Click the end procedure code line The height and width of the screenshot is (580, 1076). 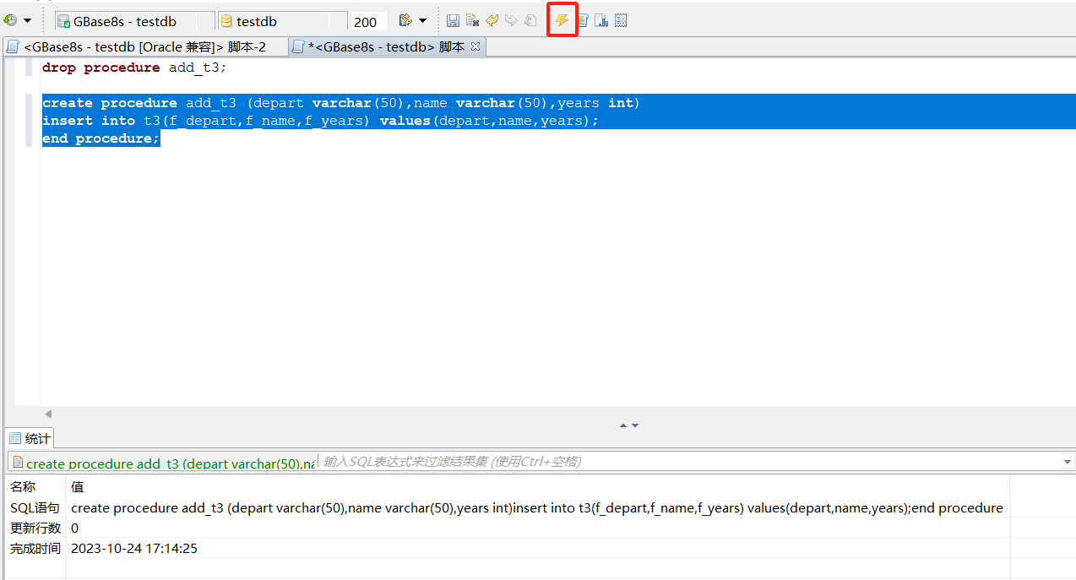[101, 138]
